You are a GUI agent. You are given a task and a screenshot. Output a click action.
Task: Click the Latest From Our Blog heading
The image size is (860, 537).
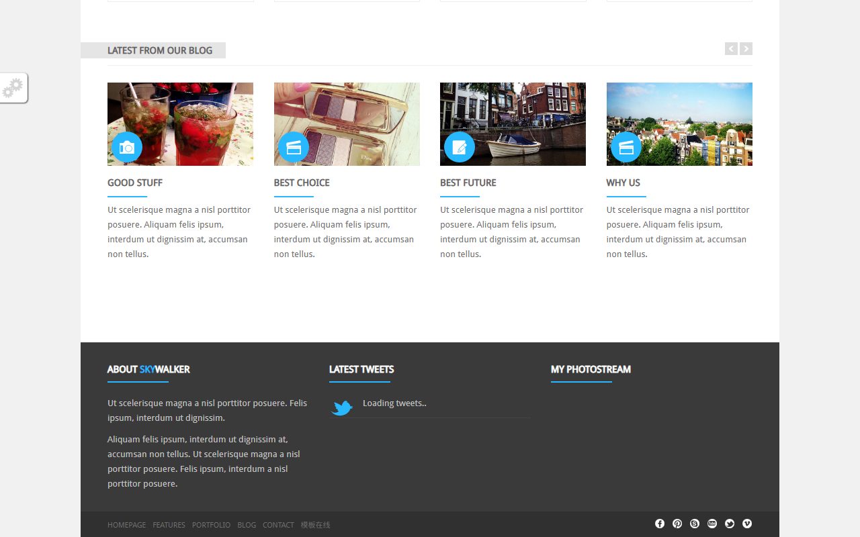(x=160, y=50)
